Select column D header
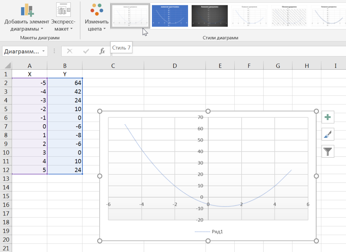 (x=174, y=66)
